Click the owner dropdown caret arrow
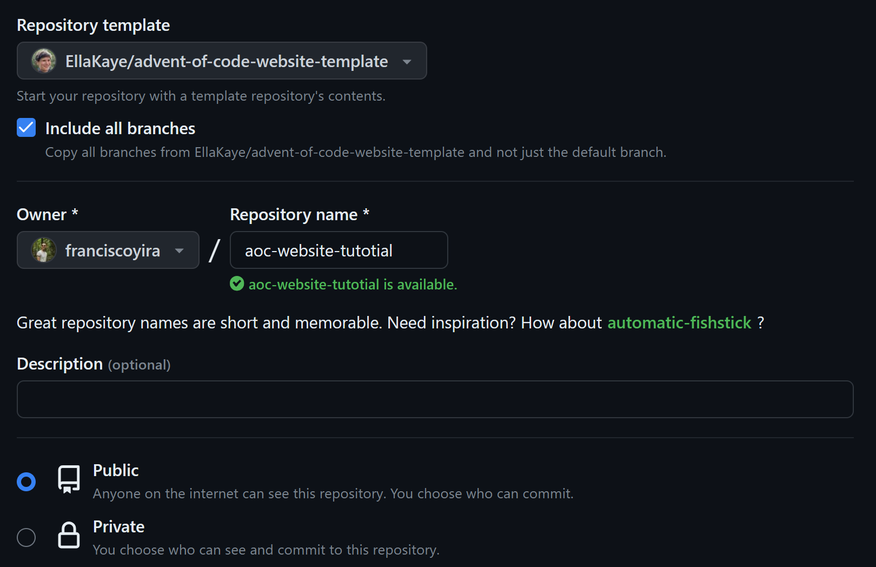Image resolution: width=876 pixels, height=567 pixels. pyautogui.click(x=180, y=251)
